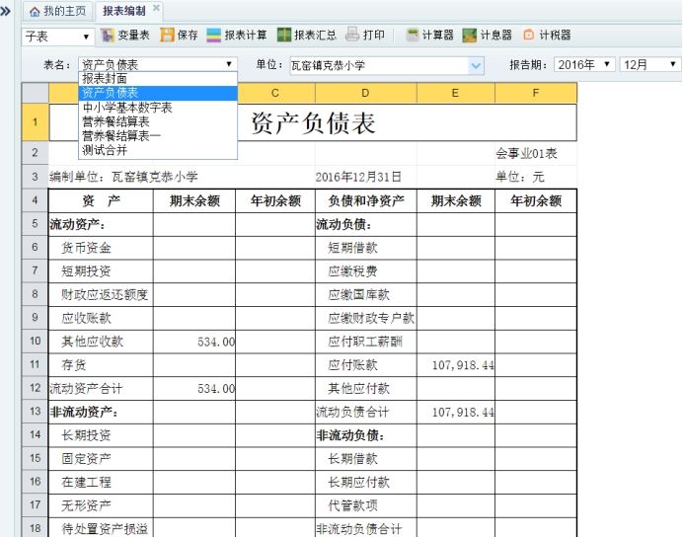Click the 负债和净资产 header cell
This screenshot has width=683, height=538.
365,200
